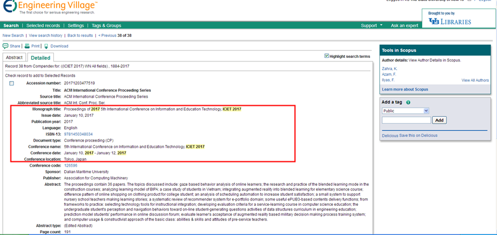Click the Share speech bubble icon
The height and width of the screenshot is (235, 497).
pyautogui.click(x=5, y=46)
